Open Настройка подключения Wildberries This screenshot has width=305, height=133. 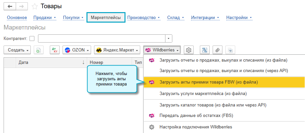[x=224, y=127]
